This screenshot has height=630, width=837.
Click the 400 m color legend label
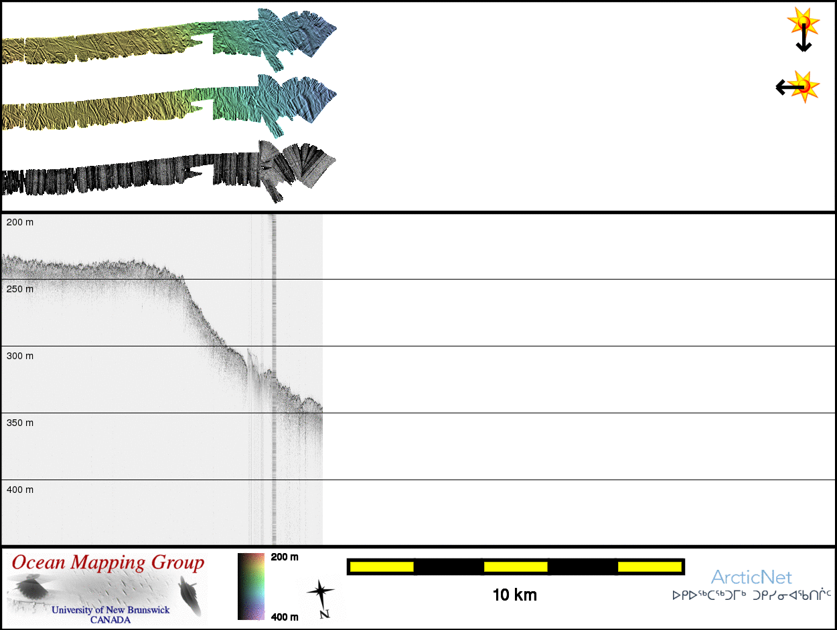click(x=285, y=617)
